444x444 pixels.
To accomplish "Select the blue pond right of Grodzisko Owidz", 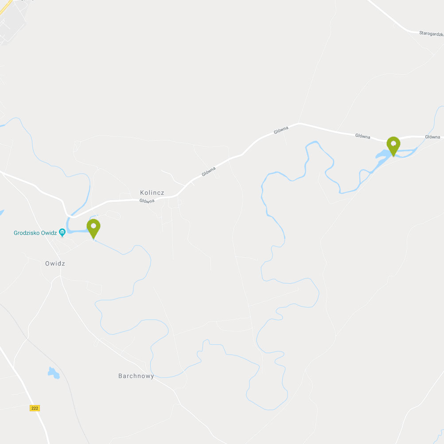I will tap(78, 232).
